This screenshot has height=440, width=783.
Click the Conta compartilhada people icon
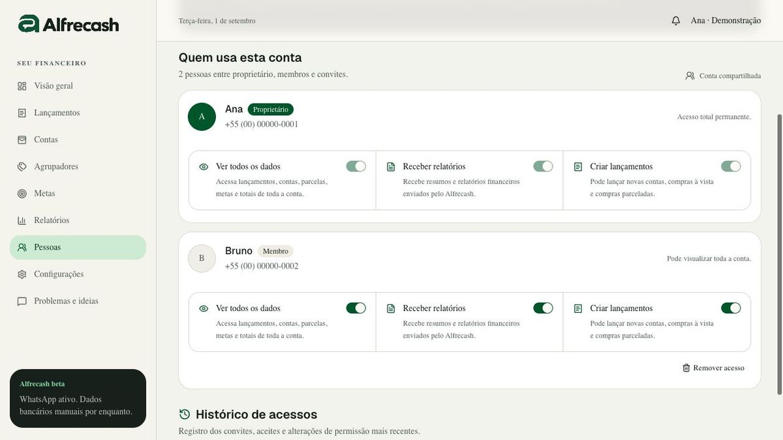tap(690, 76)
